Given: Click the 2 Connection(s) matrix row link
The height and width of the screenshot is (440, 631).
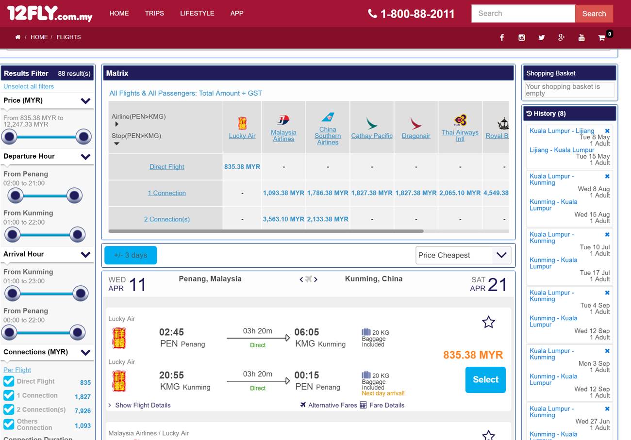Looking at the screenshot, I should click(x=167, y=219).
